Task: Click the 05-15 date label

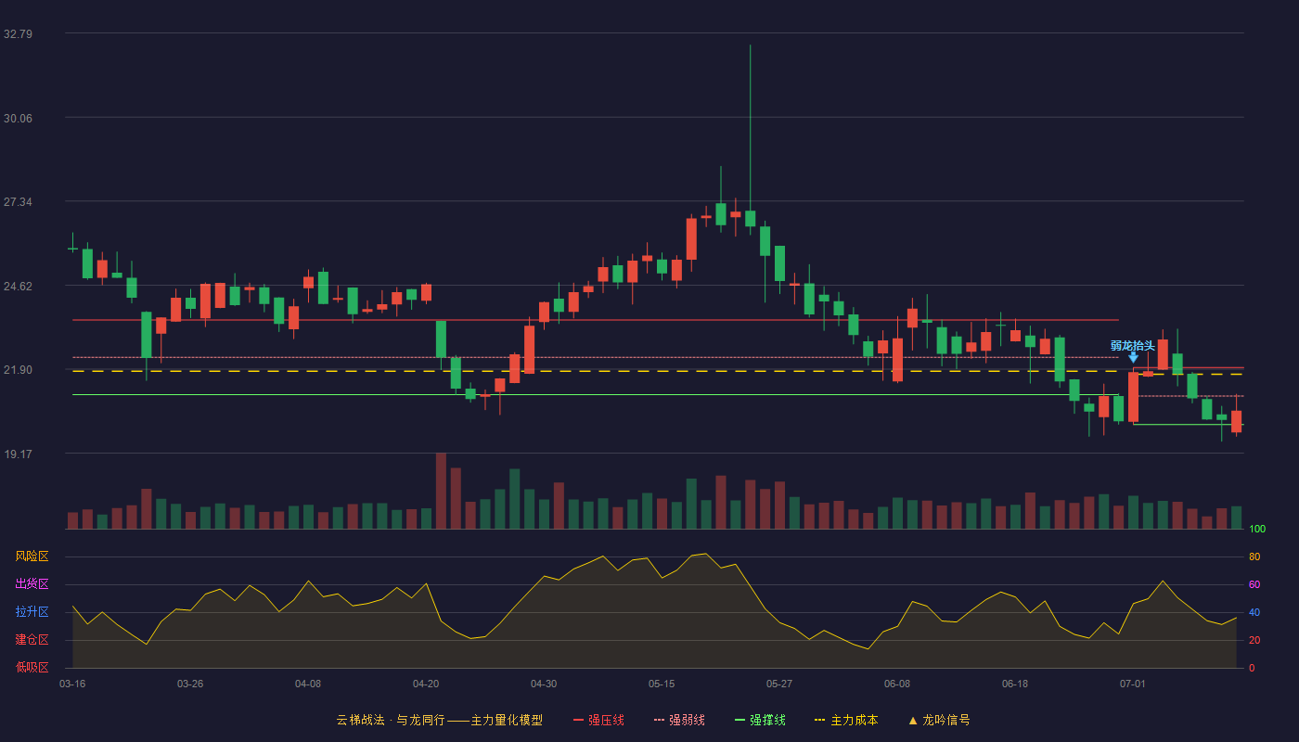Action: point(662,684)
